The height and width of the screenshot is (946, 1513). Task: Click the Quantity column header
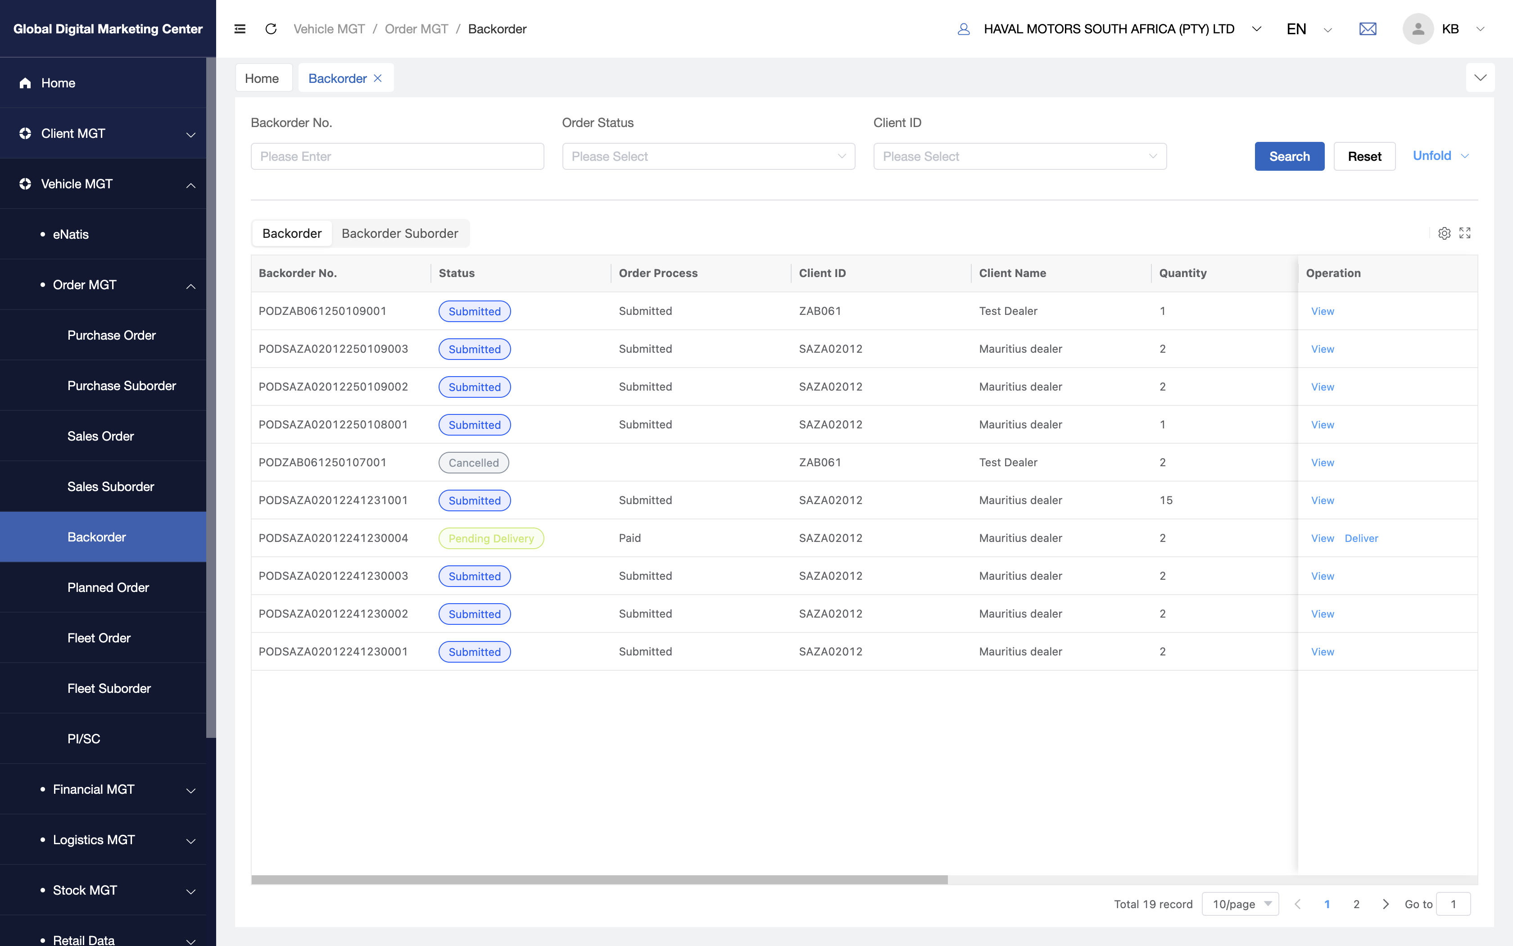(x=1183, y=273)
